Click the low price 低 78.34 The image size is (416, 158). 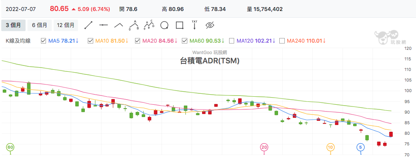[215, 9]
